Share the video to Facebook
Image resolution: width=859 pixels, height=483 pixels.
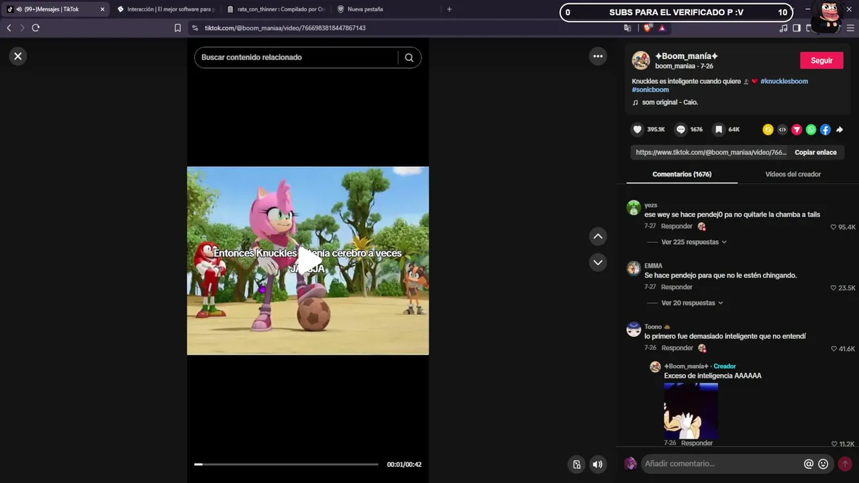tap(825, 129)
